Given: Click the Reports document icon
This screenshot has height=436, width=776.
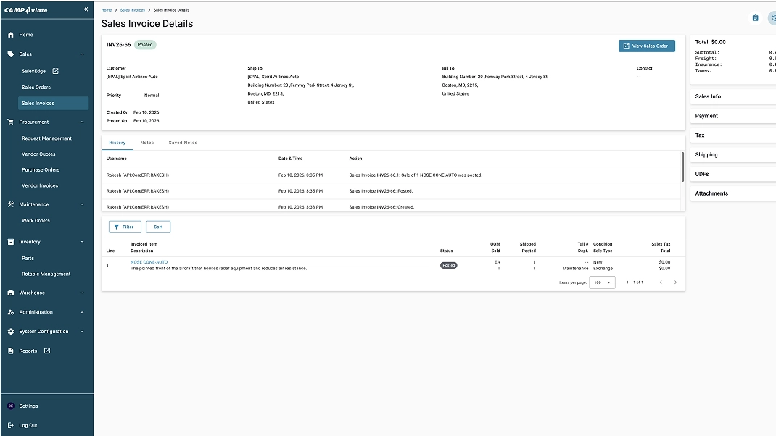Looking at the screenshot, I should 11,351.
